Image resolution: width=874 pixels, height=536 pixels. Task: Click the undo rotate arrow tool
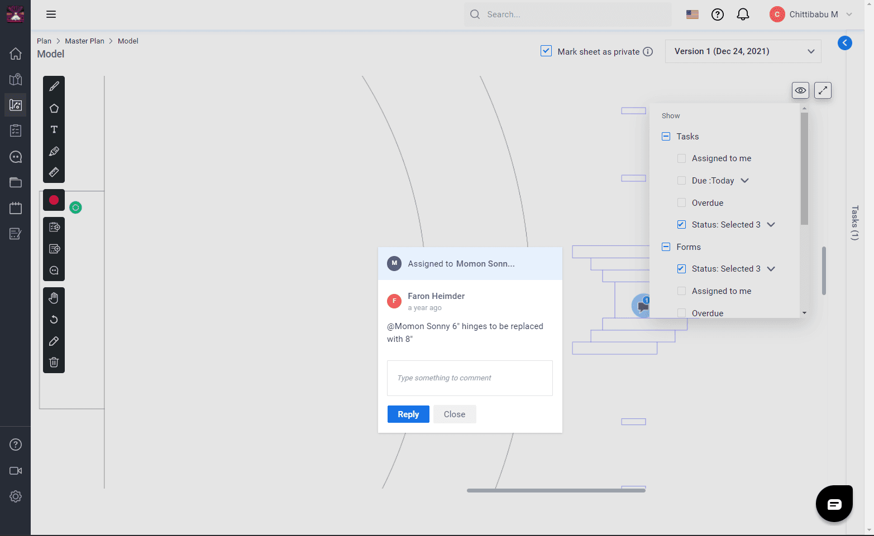click(x=54, y=320)
